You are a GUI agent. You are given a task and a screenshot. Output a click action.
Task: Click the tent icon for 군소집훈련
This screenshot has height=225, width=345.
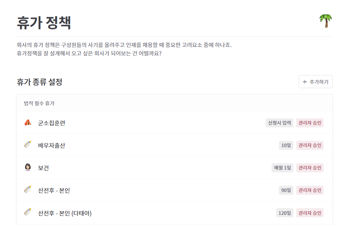coord(28,123)
